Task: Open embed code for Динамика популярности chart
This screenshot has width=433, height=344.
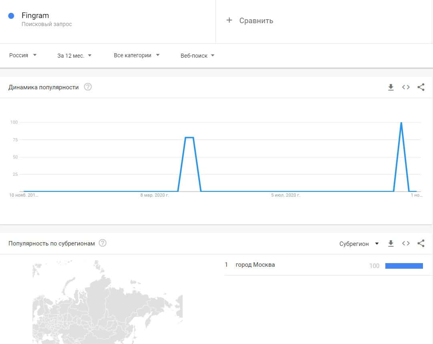Action: [x=406, y=87]
